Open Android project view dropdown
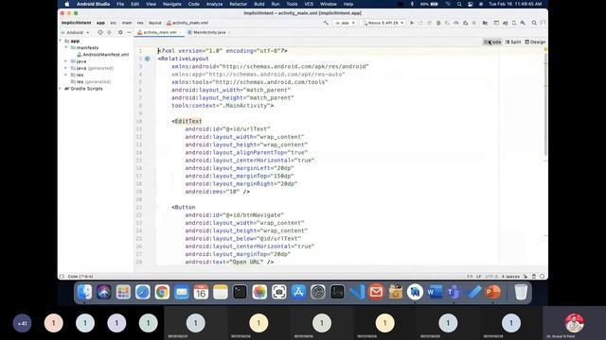 (x=76, y=32)
